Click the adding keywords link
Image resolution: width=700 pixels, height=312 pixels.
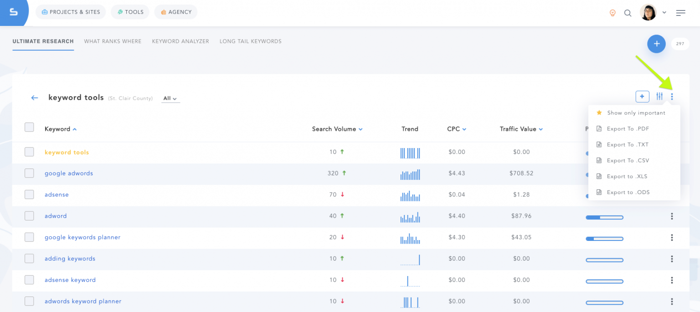click(70, 259)
